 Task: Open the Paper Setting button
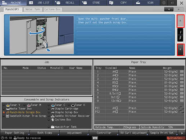coord(15,133)
